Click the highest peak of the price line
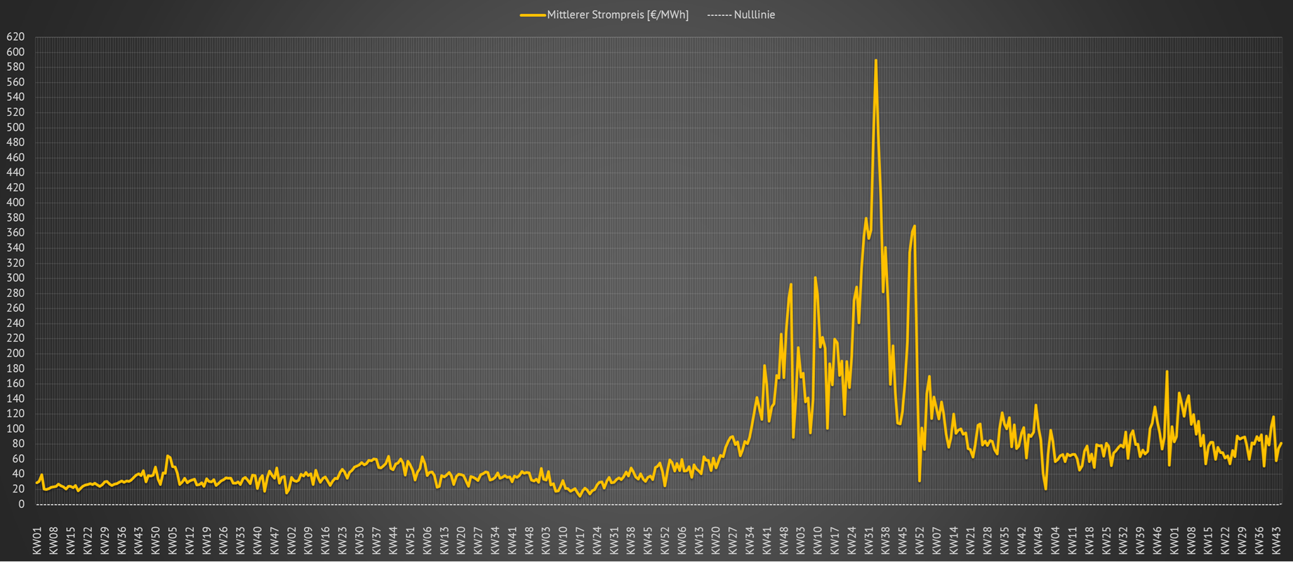Screen dimensions: 1293x562 (x=875, y=61)
